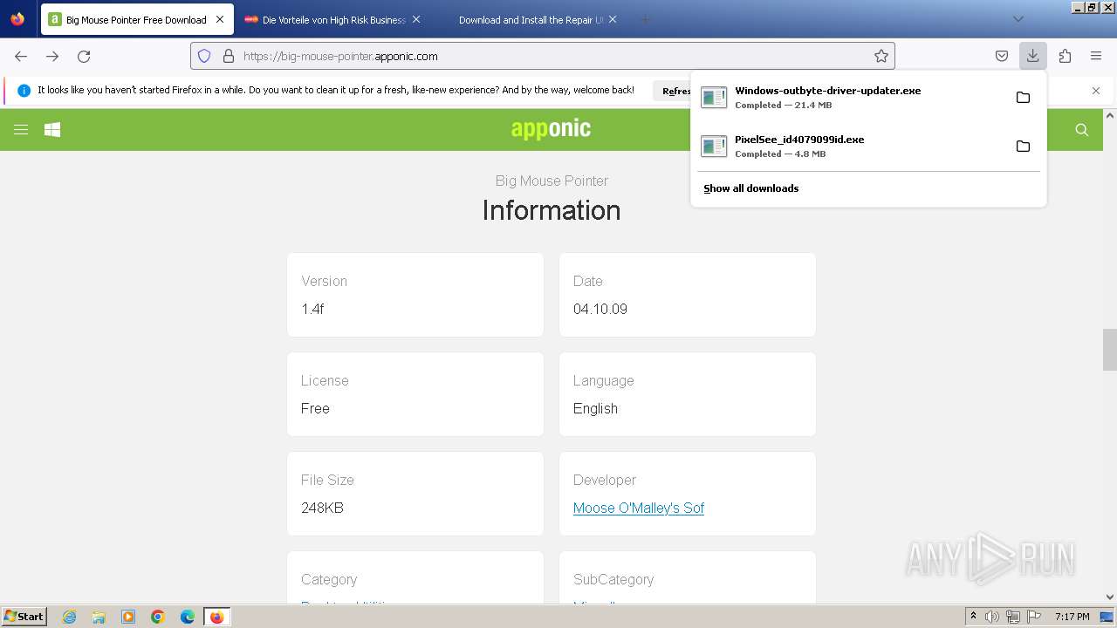Open a new tab

click(x=645, y=19)
